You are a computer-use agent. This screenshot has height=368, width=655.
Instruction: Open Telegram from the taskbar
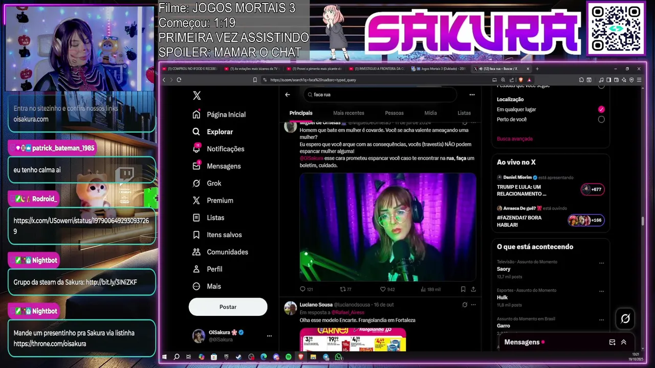[325, 357]
